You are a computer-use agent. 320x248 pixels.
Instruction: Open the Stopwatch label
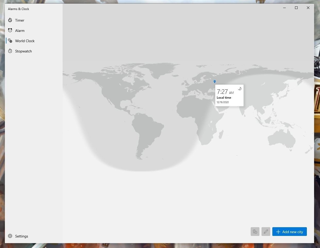pos(23,51)
